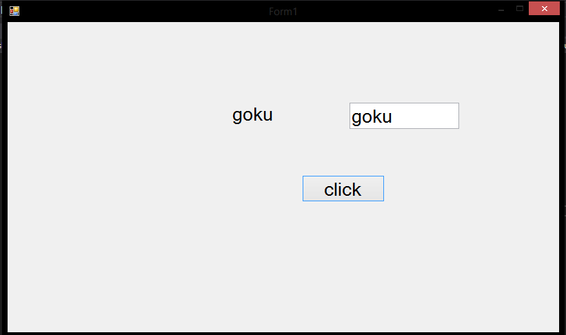Click gray form area between label and text box

(x=311, y=116)
